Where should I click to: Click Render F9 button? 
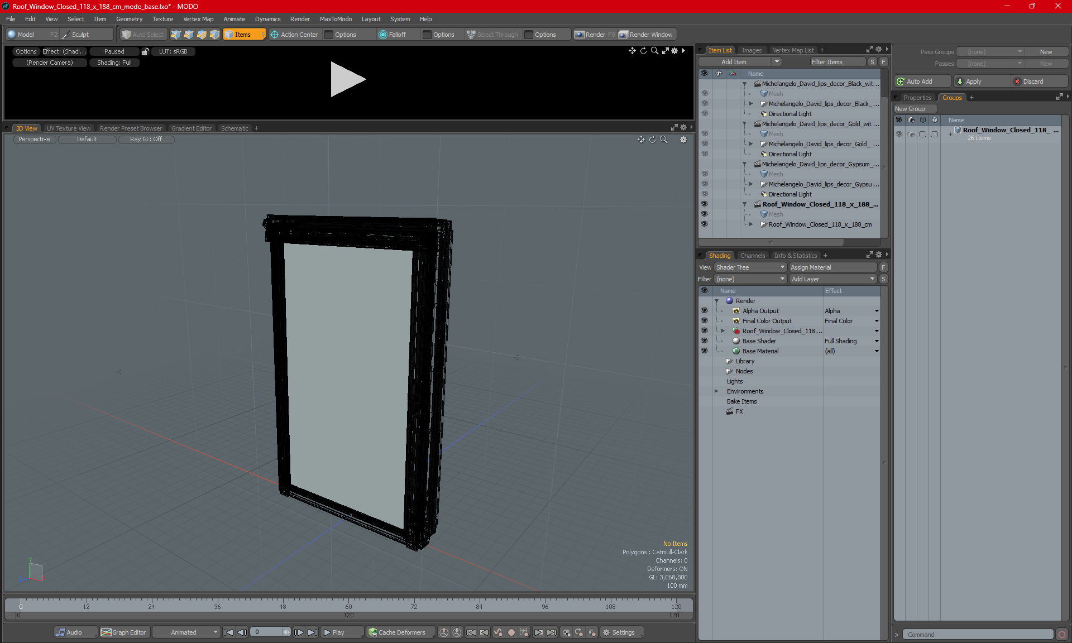coord(595,35)
